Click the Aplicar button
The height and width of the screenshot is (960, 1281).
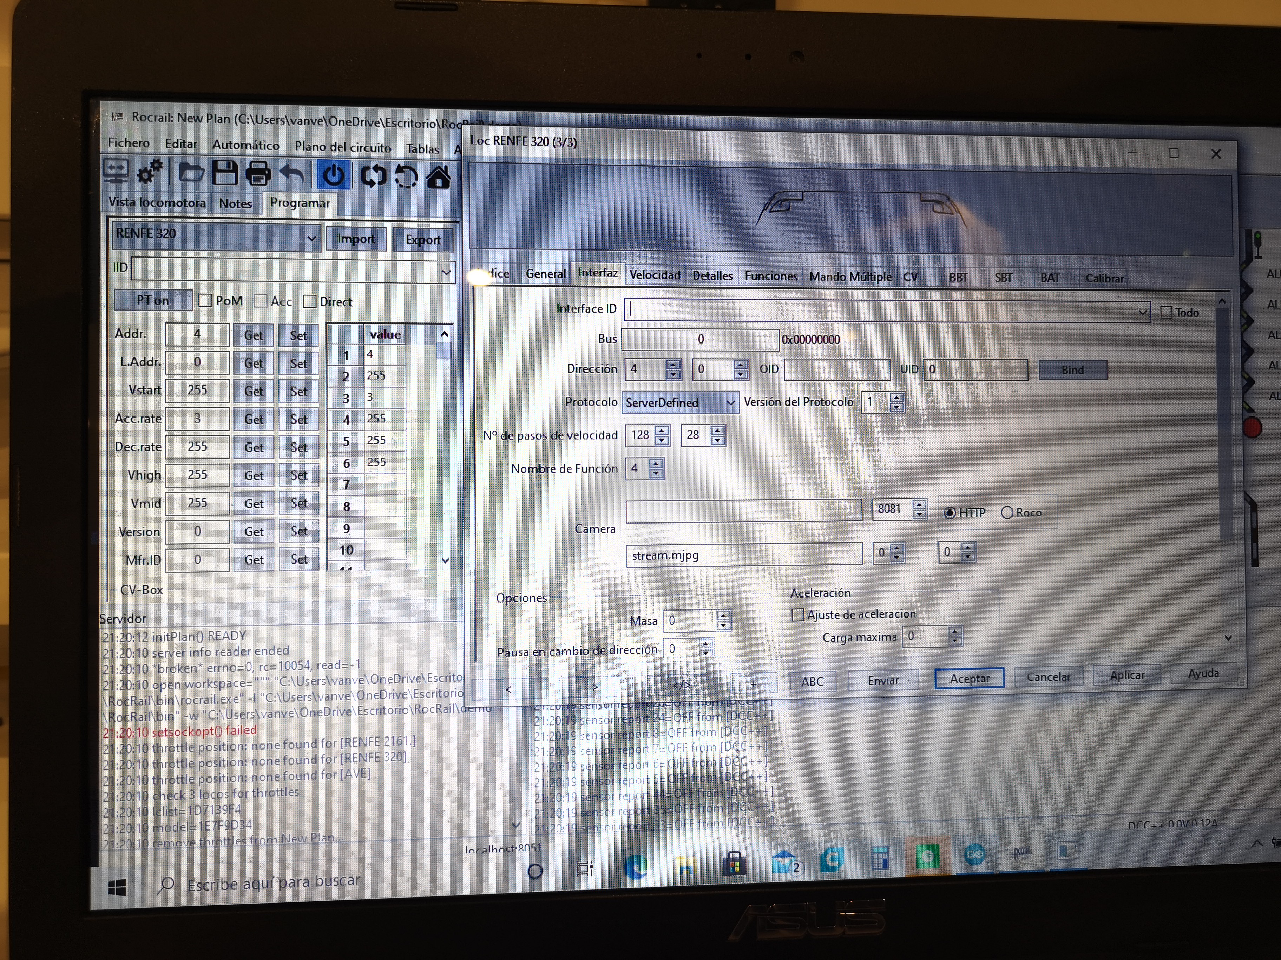pyautogui.click(x=1127, y=675)
